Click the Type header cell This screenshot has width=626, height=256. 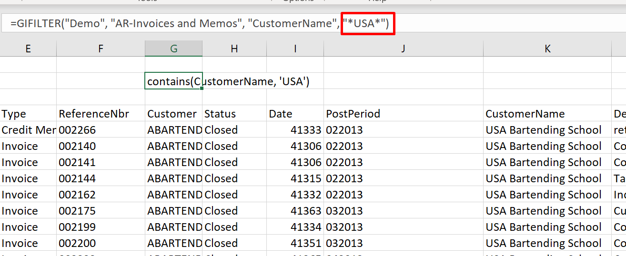pyautogui.click(x=28, y=114)
